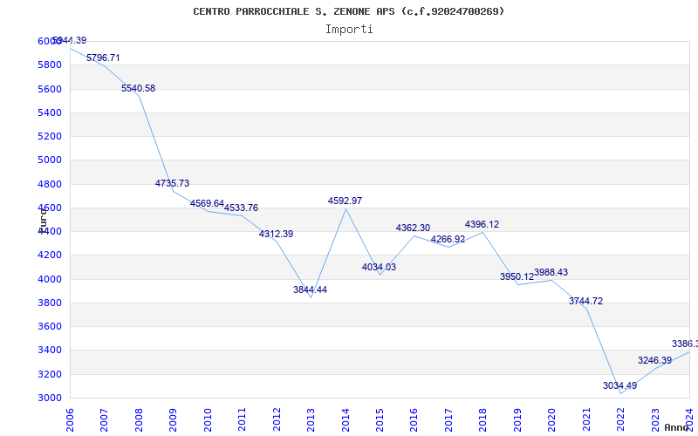698x436 pixels.
Task: Click the x-axis year 2006
Action: tap(70, 420)
